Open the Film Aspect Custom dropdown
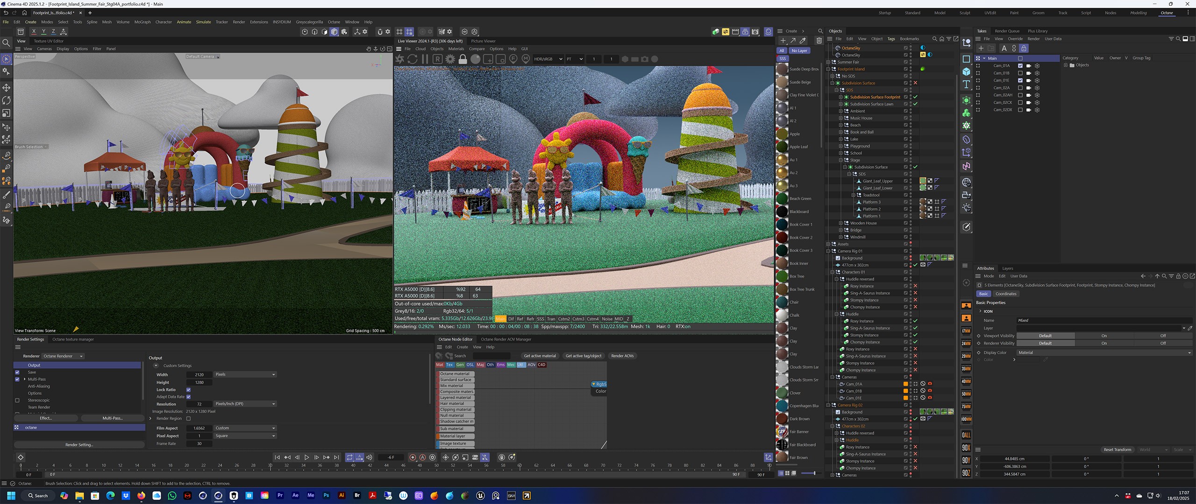1196x504 pixels. click(245, 428)
